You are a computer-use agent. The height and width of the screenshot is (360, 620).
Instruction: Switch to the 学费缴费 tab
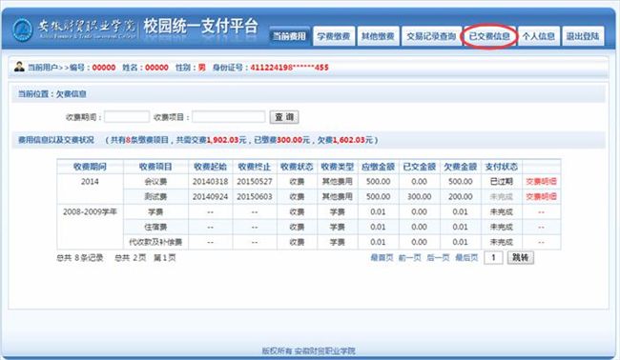(334, 36)
